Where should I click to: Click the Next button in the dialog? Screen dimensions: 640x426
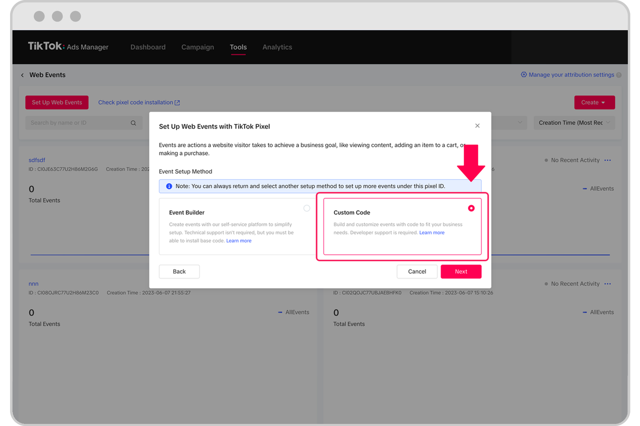coord(460,271)
